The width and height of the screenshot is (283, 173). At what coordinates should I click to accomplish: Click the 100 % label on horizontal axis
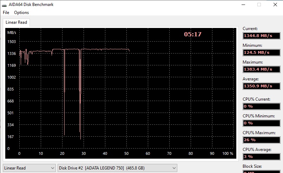228,153
